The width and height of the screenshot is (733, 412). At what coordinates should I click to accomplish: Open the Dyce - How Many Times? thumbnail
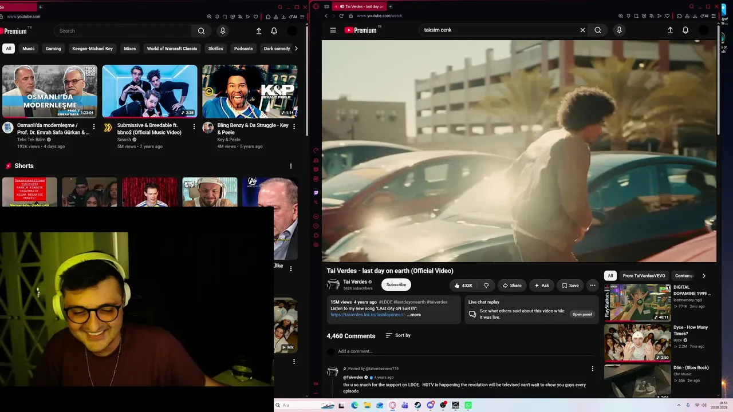637,342
